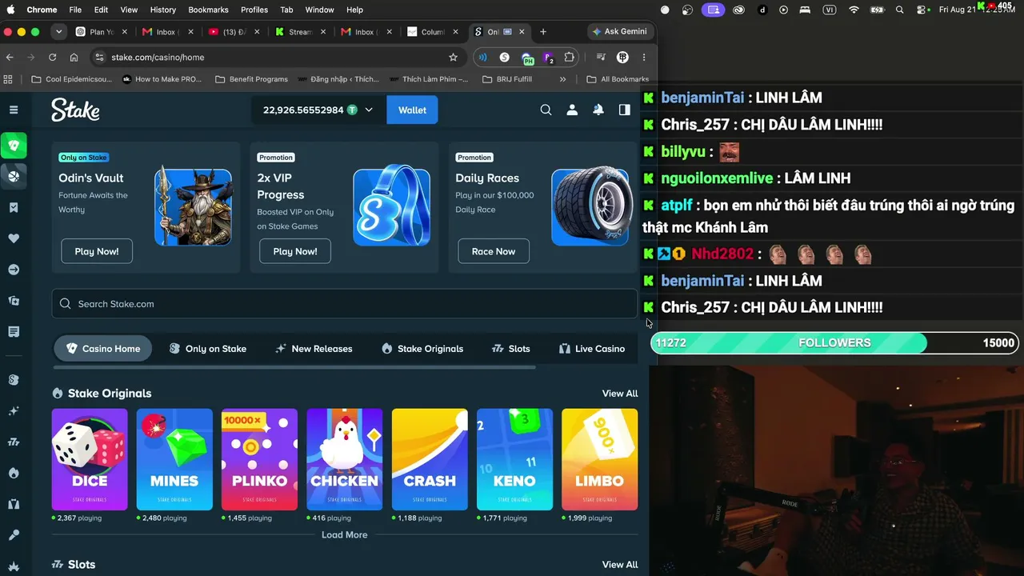1024x576 pixels.
Task: Click Load More under Stake Originals
Action: coord(345,534)
